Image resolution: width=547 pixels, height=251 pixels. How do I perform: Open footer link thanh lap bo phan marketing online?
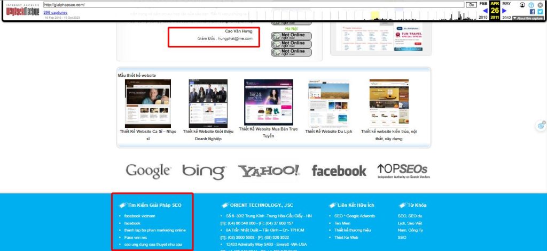coord(155,230)
